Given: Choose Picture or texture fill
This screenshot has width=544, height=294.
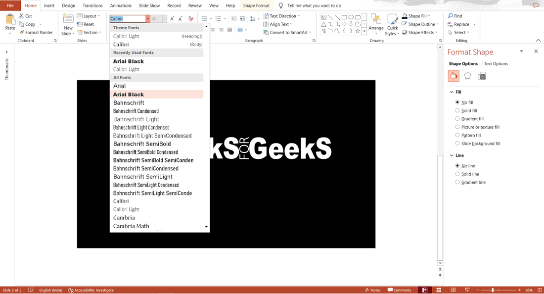Looking at the screenshot, I should coord(457,127).
